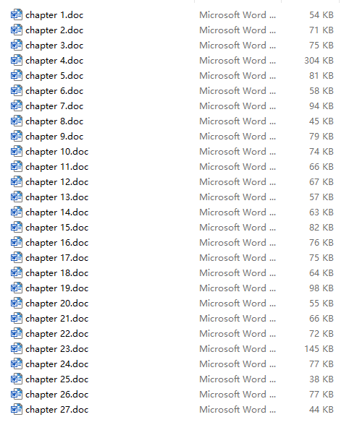Click the Word icon for chapter 1.doc

(x=17, y=14)
